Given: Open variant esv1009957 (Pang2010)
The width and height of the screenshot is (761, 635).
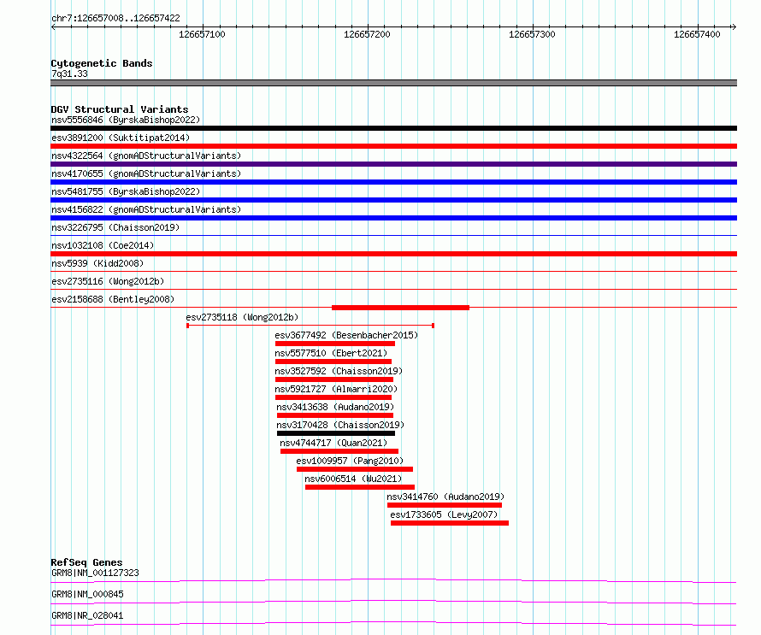Looking at the screenshot, I should coord(350,461).
